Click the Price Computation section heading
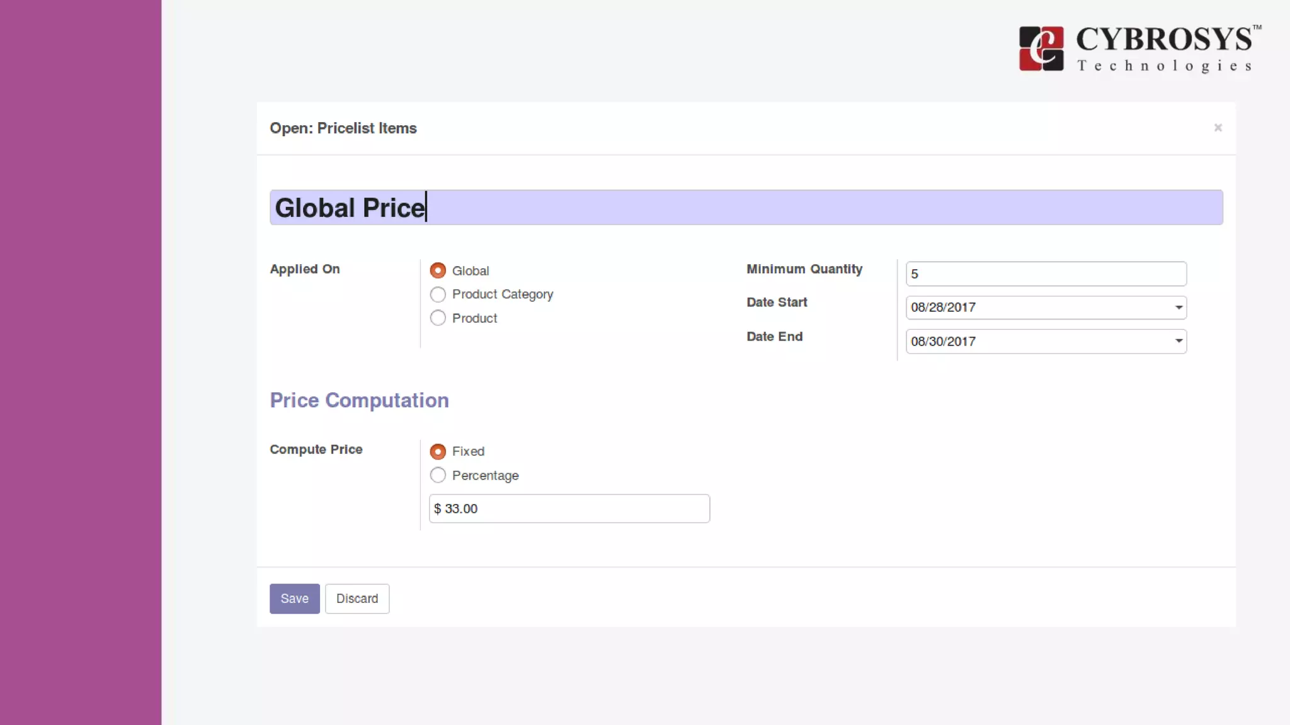The image size is (1290, 725). [359, 400]
